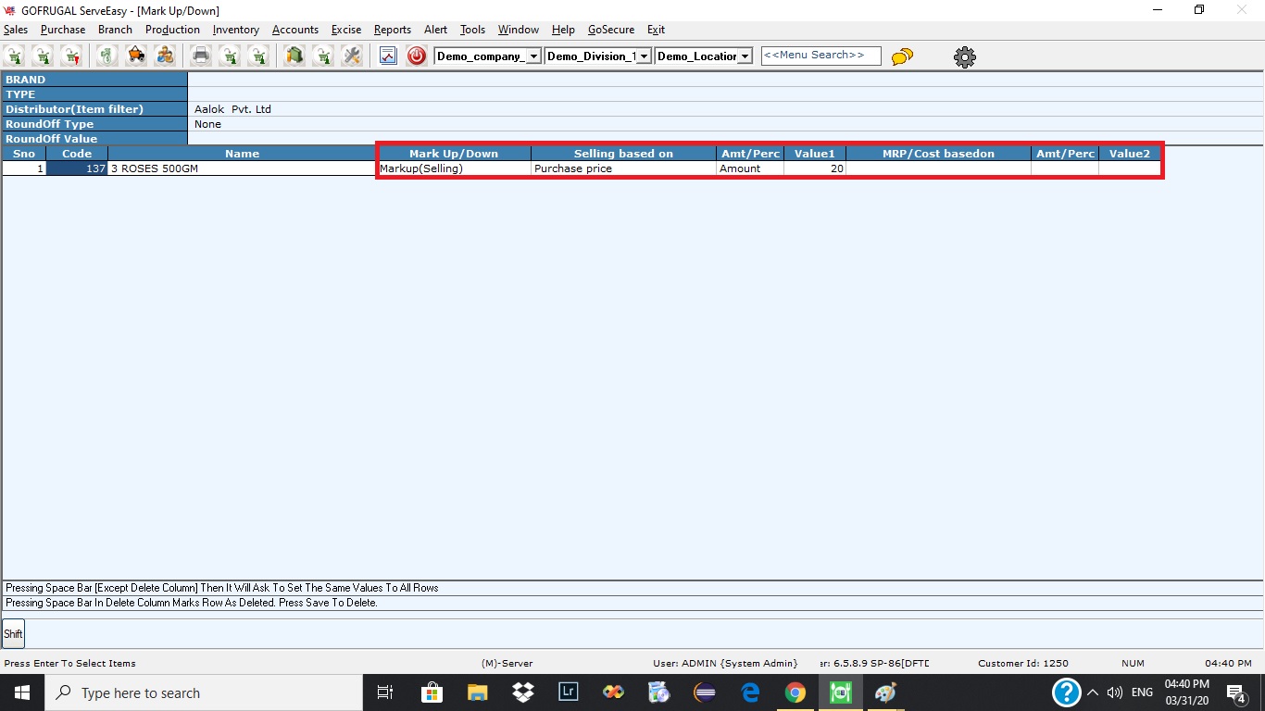Open the Tools menu
The height and width of the screenshot is (711, 1265).
(x=472, y=30)
